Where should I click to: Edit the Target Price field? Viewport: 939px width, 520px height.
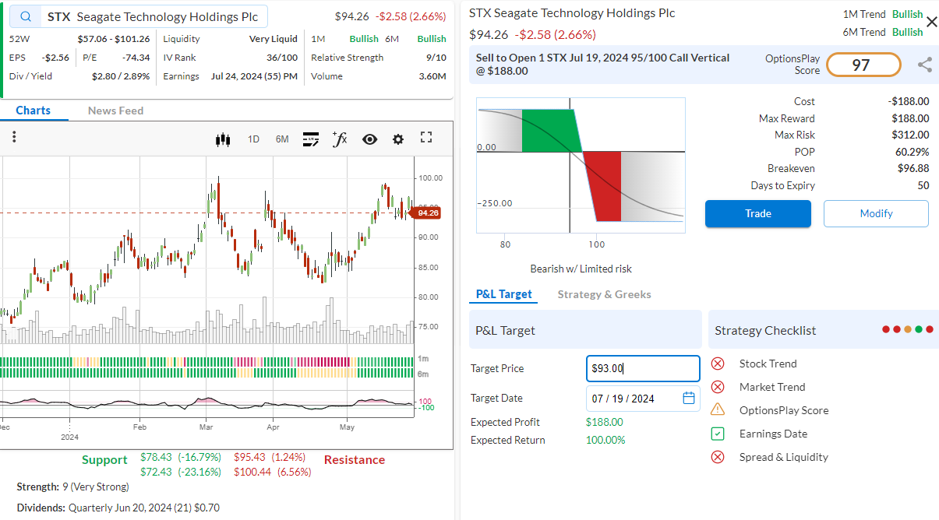(x=643, y=369)
